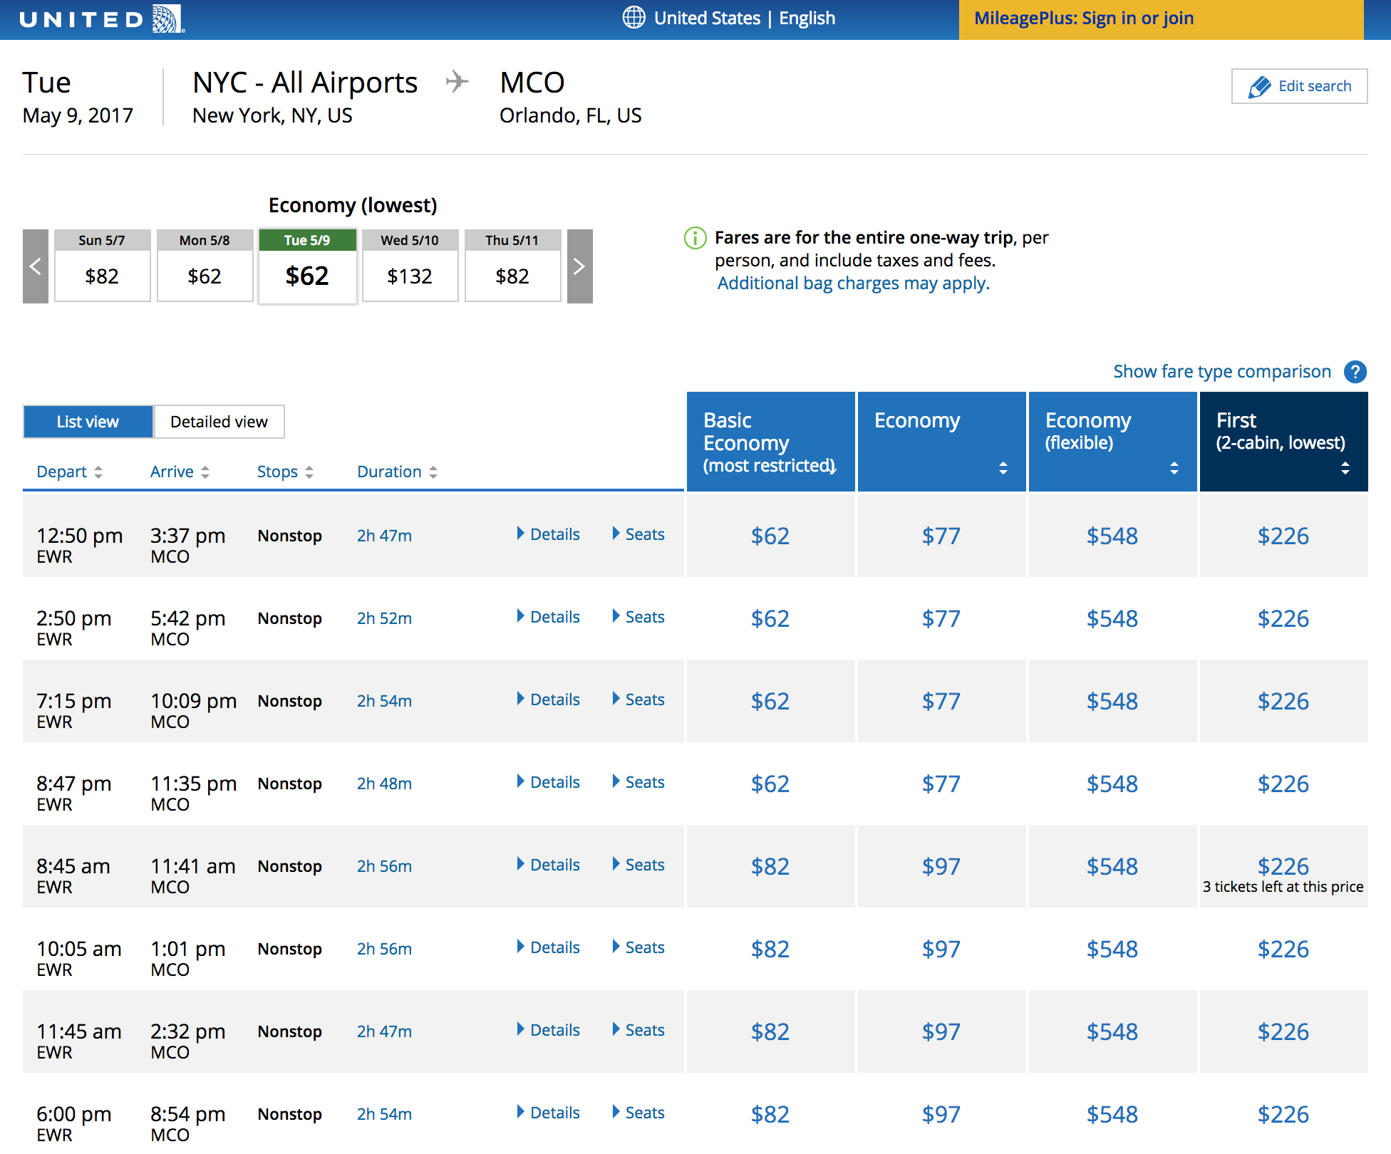Viewport: 1391px width, 1154px height.
Task: Sort the First cabin price column
Action: (x=1345, y=468)
